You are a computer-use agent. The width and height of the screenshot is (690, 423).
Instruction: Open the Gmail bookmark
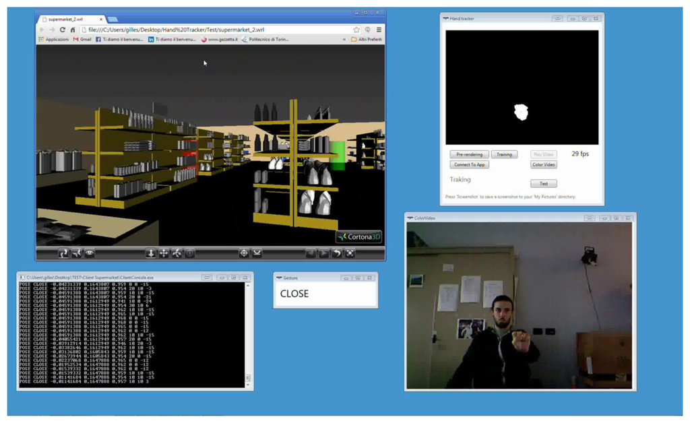[82, 40]
